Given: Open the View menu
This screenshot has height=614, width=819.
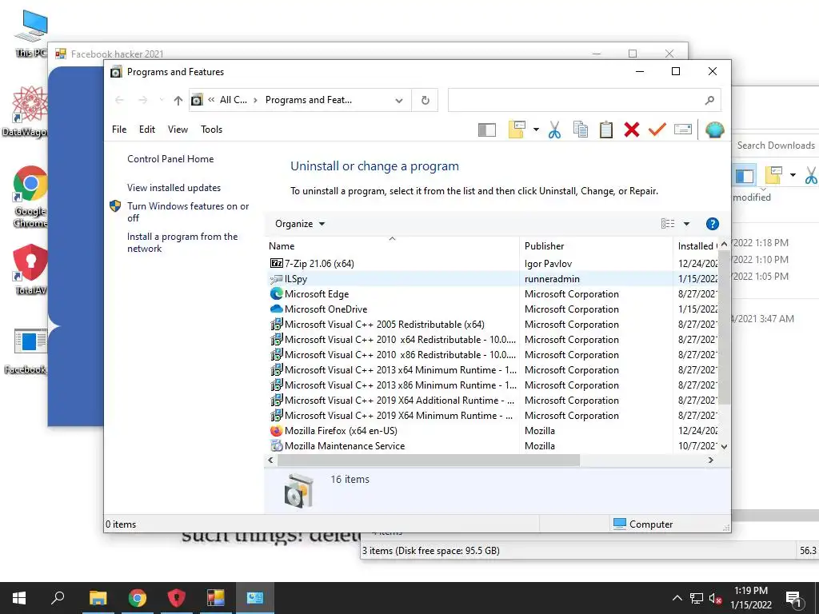Looking at the screenshot, I should coord(178,130).
